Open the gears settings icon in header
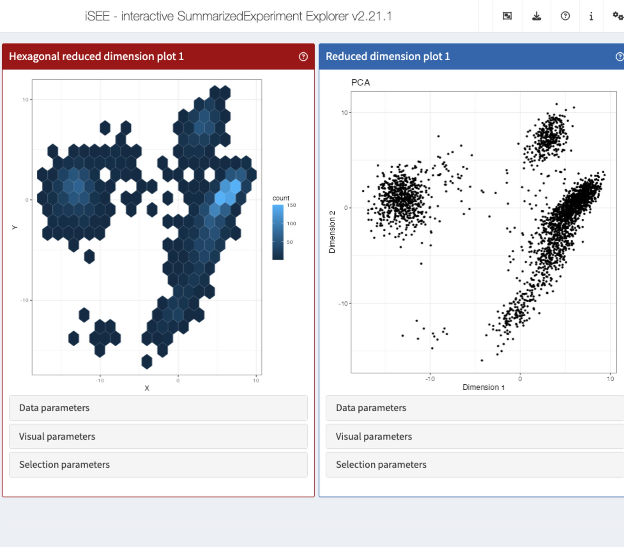The height and width of the screenshot is (547, 624). 618,16
